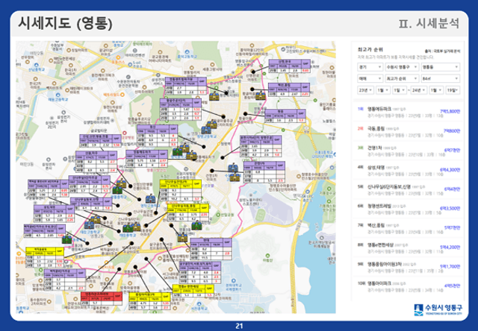Select rank 3 apartment 건영1차
Image resolution: width=478 pixels, height=331 pixels.
tap(409, 151)
